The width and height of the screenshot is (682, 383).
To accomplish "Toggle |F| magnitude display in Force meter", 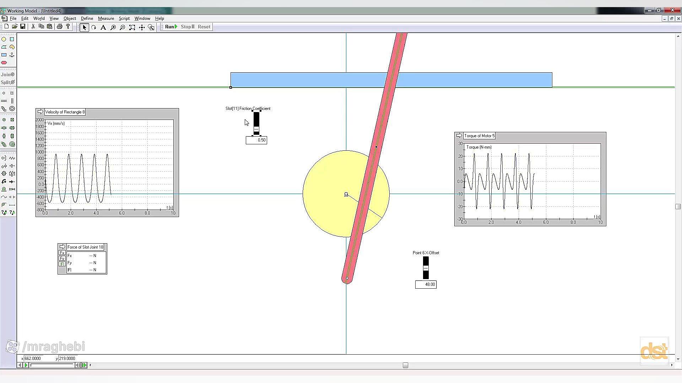I will 62,264.
